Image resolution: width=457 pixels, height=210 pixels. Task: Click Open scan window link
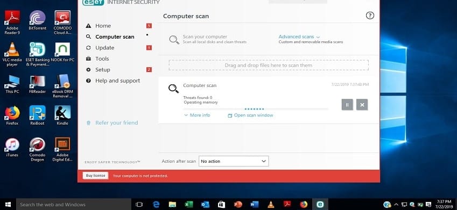click(x=250, y=115)
